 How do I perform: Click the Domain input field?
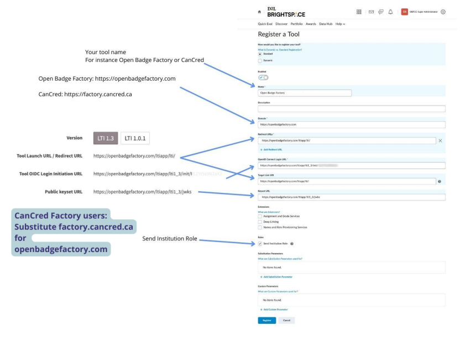352,124
